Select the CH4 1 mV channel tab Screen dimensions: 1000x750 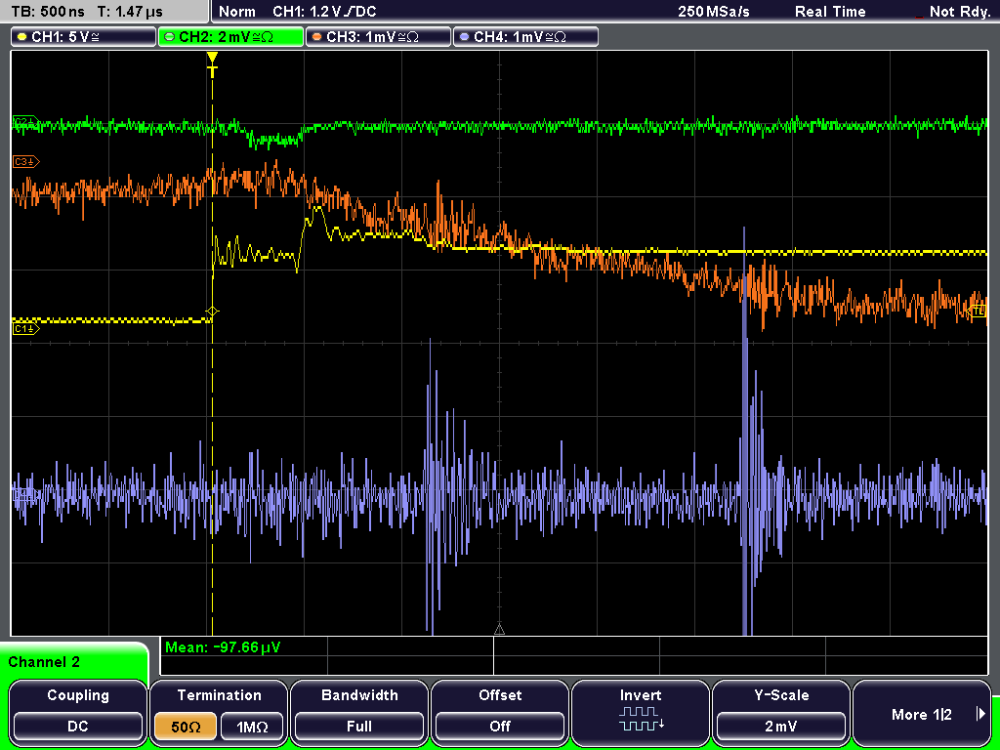coord(525,37)
